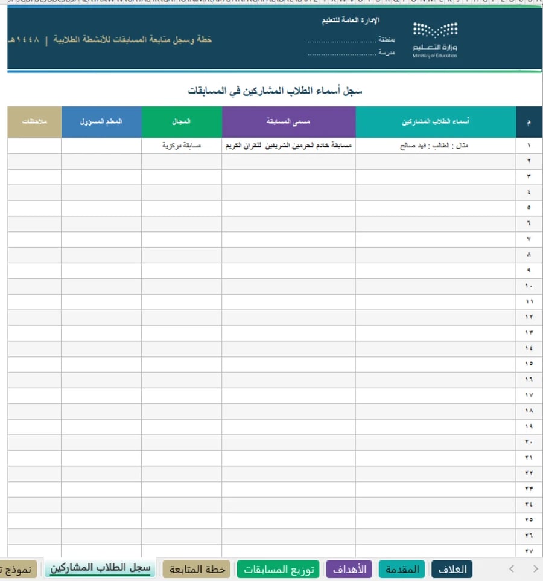Click the Ministry of Education logo
This screenshot has height=581, width=543.
click(435, 40)
